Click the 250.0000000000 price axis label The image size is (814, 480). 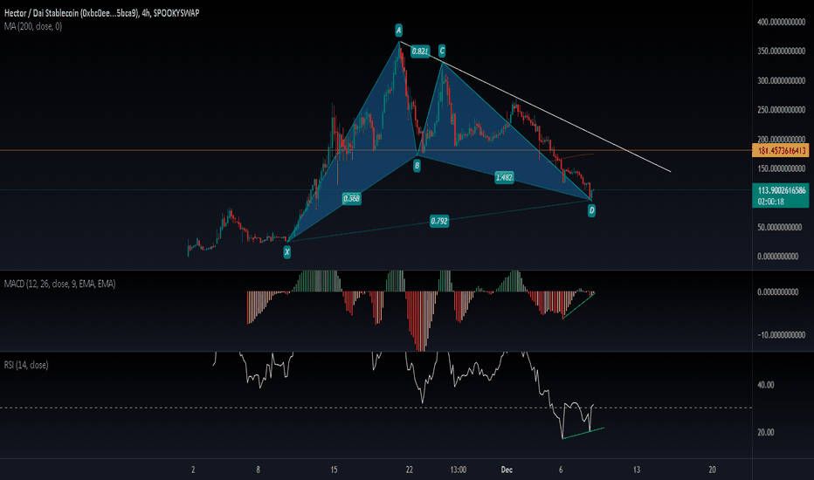(782, 110)
